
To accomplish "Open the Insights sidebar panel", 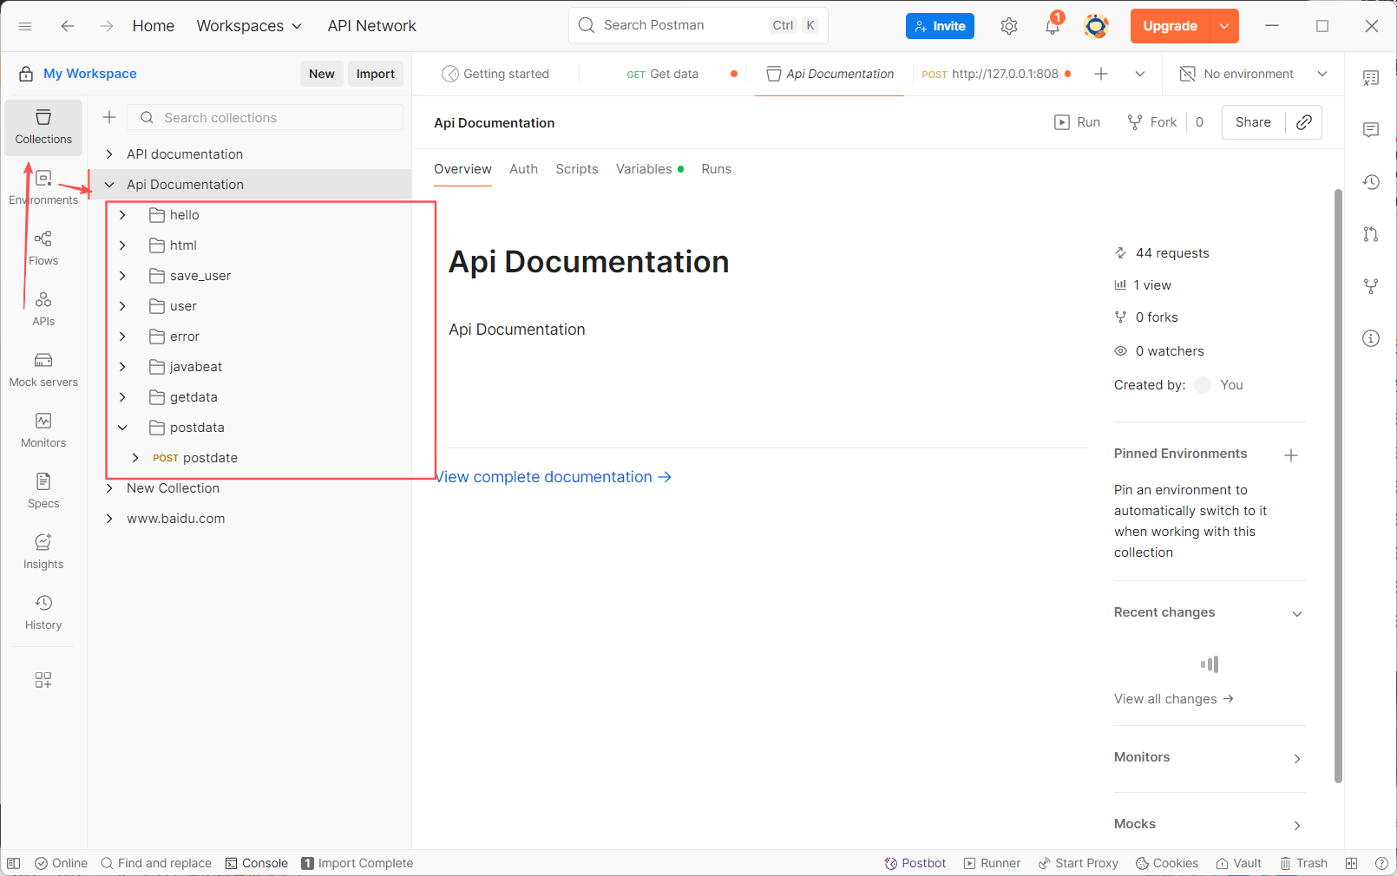I will (x=43, y=552).
